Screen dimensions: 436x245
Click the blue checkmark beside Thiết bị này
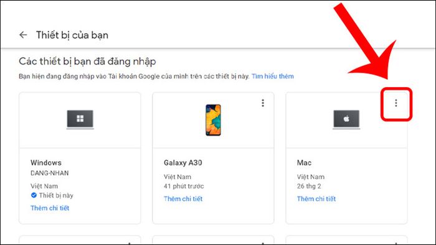click(x=34, y=195)
